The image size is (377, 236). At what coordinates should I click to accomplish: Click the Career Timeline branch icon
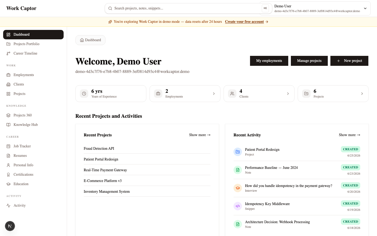(x=8, y=53)
